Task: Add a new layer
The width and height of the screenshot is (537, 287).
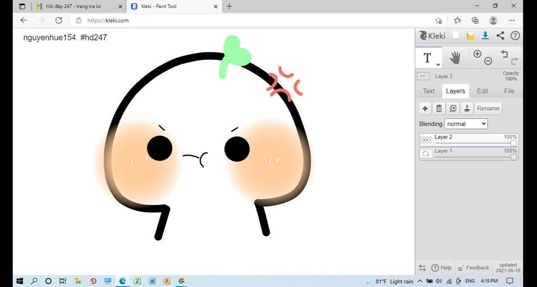Action: point(425,109)
